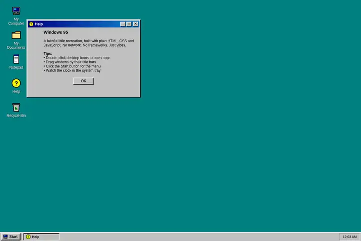Screen dimensions: 361x241
Task: Click tip 'Click the Start button for the menu'
Action: [72, 66]
